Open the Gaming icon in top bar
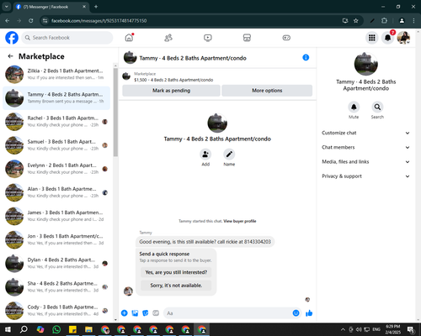421x336 pixels. click(x=286, y=38)
